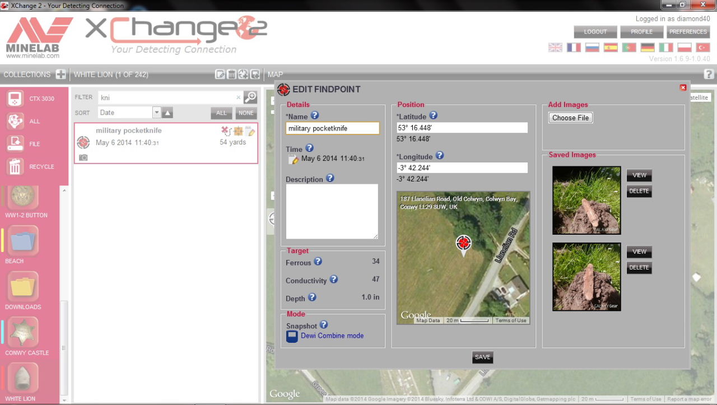Run the filter search magnifier icon
The image size is (717, 405).
tap(250, 97)
